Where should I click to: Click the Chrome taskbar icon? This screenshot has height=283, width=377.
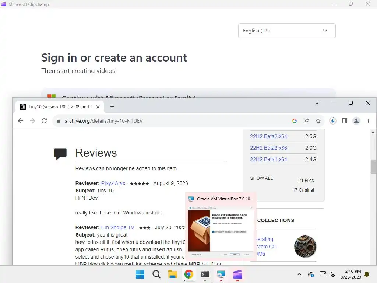[x=189, y=274]
